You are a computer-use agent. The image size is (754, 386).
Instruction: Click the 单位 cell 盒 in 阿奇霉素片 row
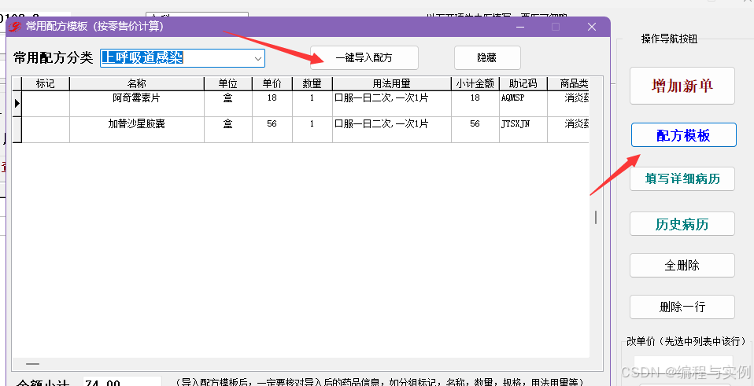click(228, 104)
